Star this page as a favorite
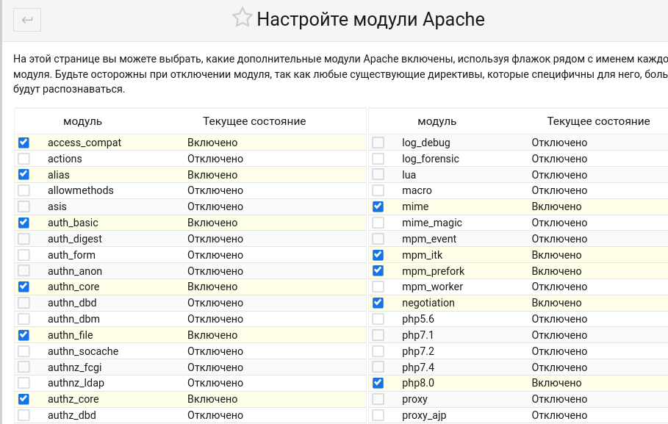 (242, 18)
